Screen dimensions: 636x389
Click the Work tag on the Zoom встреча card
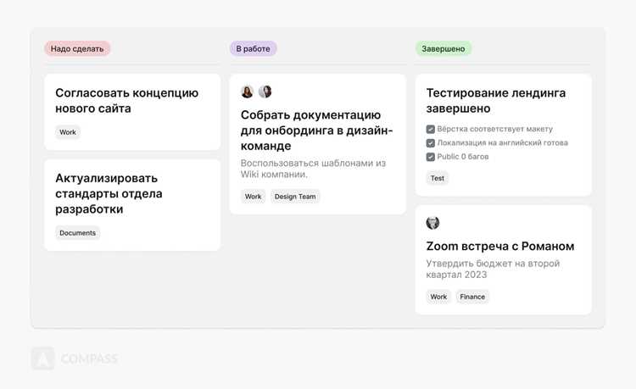pyautogui.click(x=438, y=297)
